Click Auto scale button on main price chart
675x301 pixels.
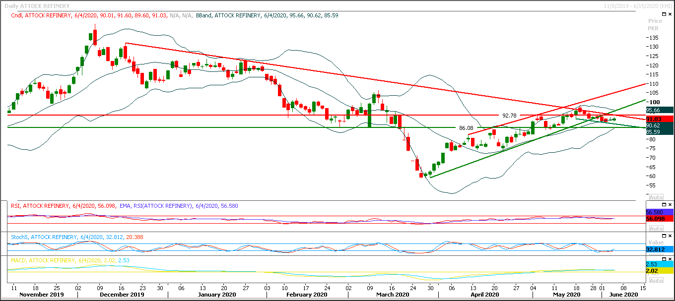pyautogui.click(x=656, y=197)
